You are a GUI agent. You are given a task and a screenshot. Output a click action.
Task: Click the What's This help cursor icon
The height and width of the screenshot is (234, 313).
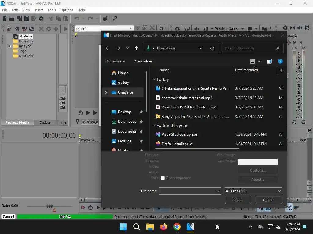[x=115, y=19]
